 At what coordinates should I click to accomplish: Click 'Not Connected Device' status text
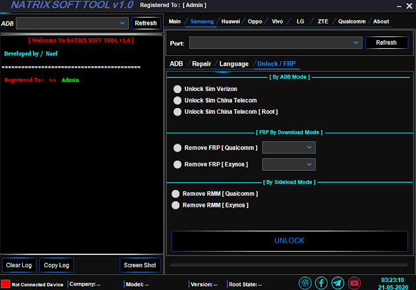click(x=38, y=284)
